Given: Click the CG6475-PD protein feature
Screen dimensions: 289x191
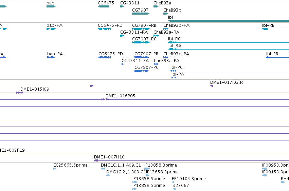Looking at the screenshot, I should pyautogui.click(x=105, y=57).
